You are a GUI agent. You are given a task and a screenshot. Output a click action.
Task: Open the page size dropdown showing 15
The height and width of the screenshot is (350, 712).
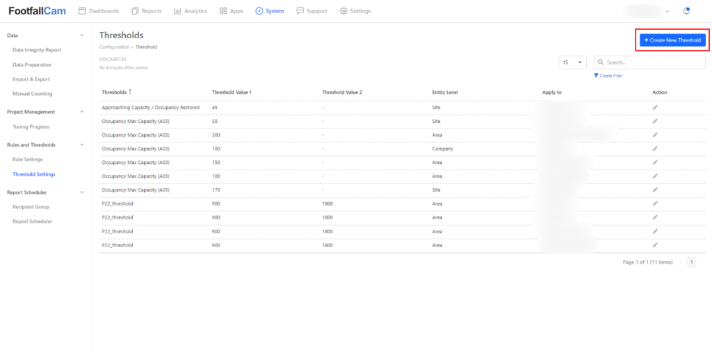point(573,62)
